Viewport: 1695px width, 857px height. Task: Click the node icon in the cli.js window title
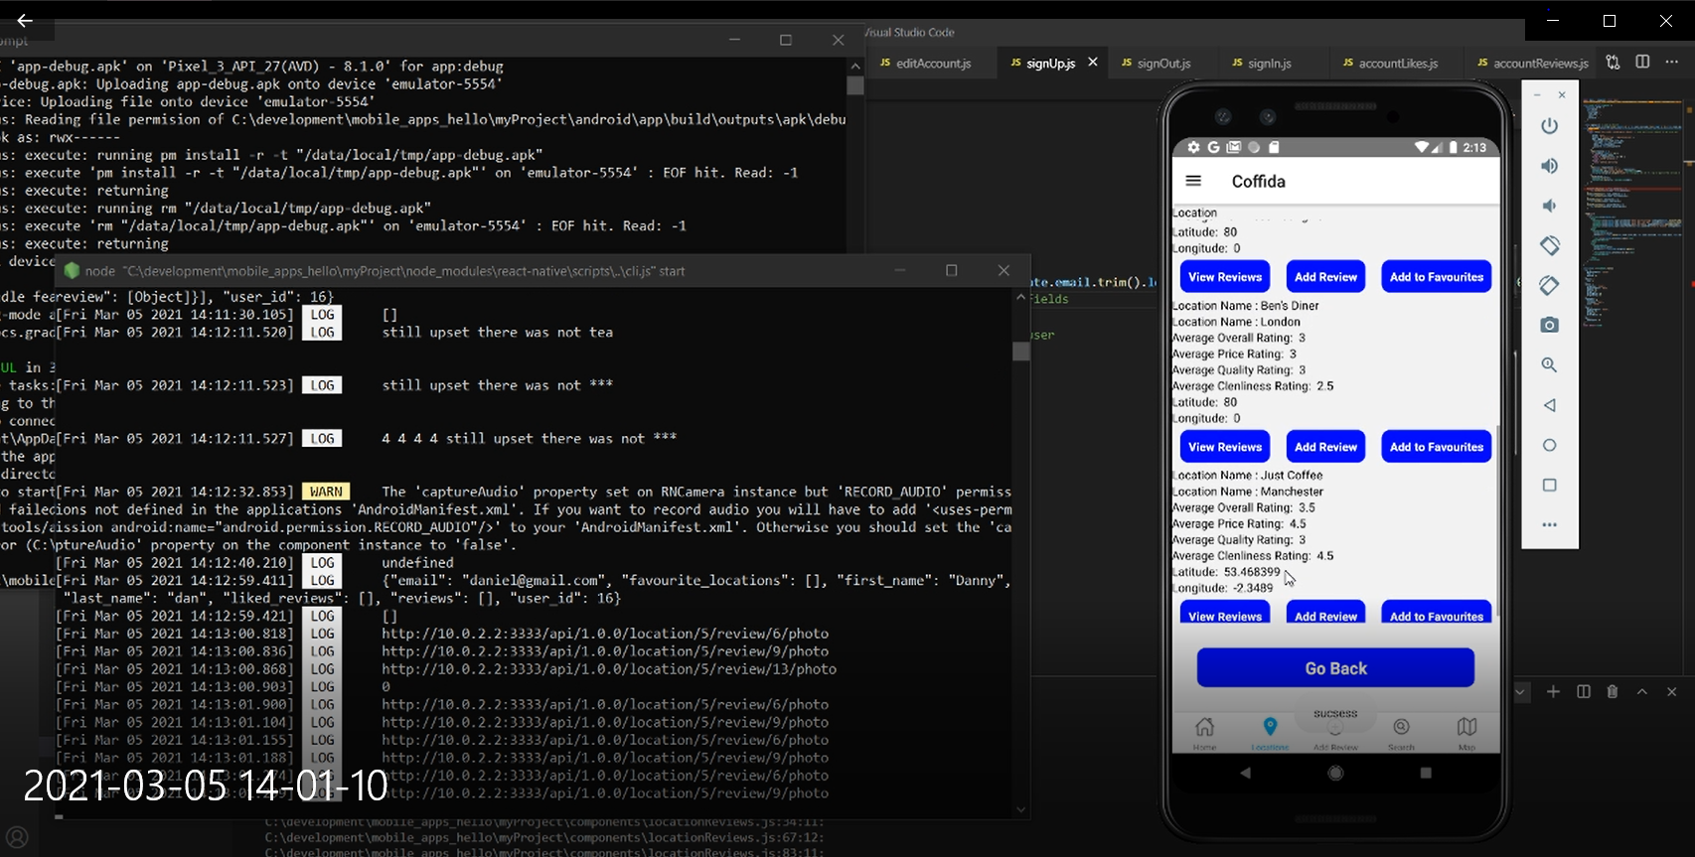coord(72,270)
